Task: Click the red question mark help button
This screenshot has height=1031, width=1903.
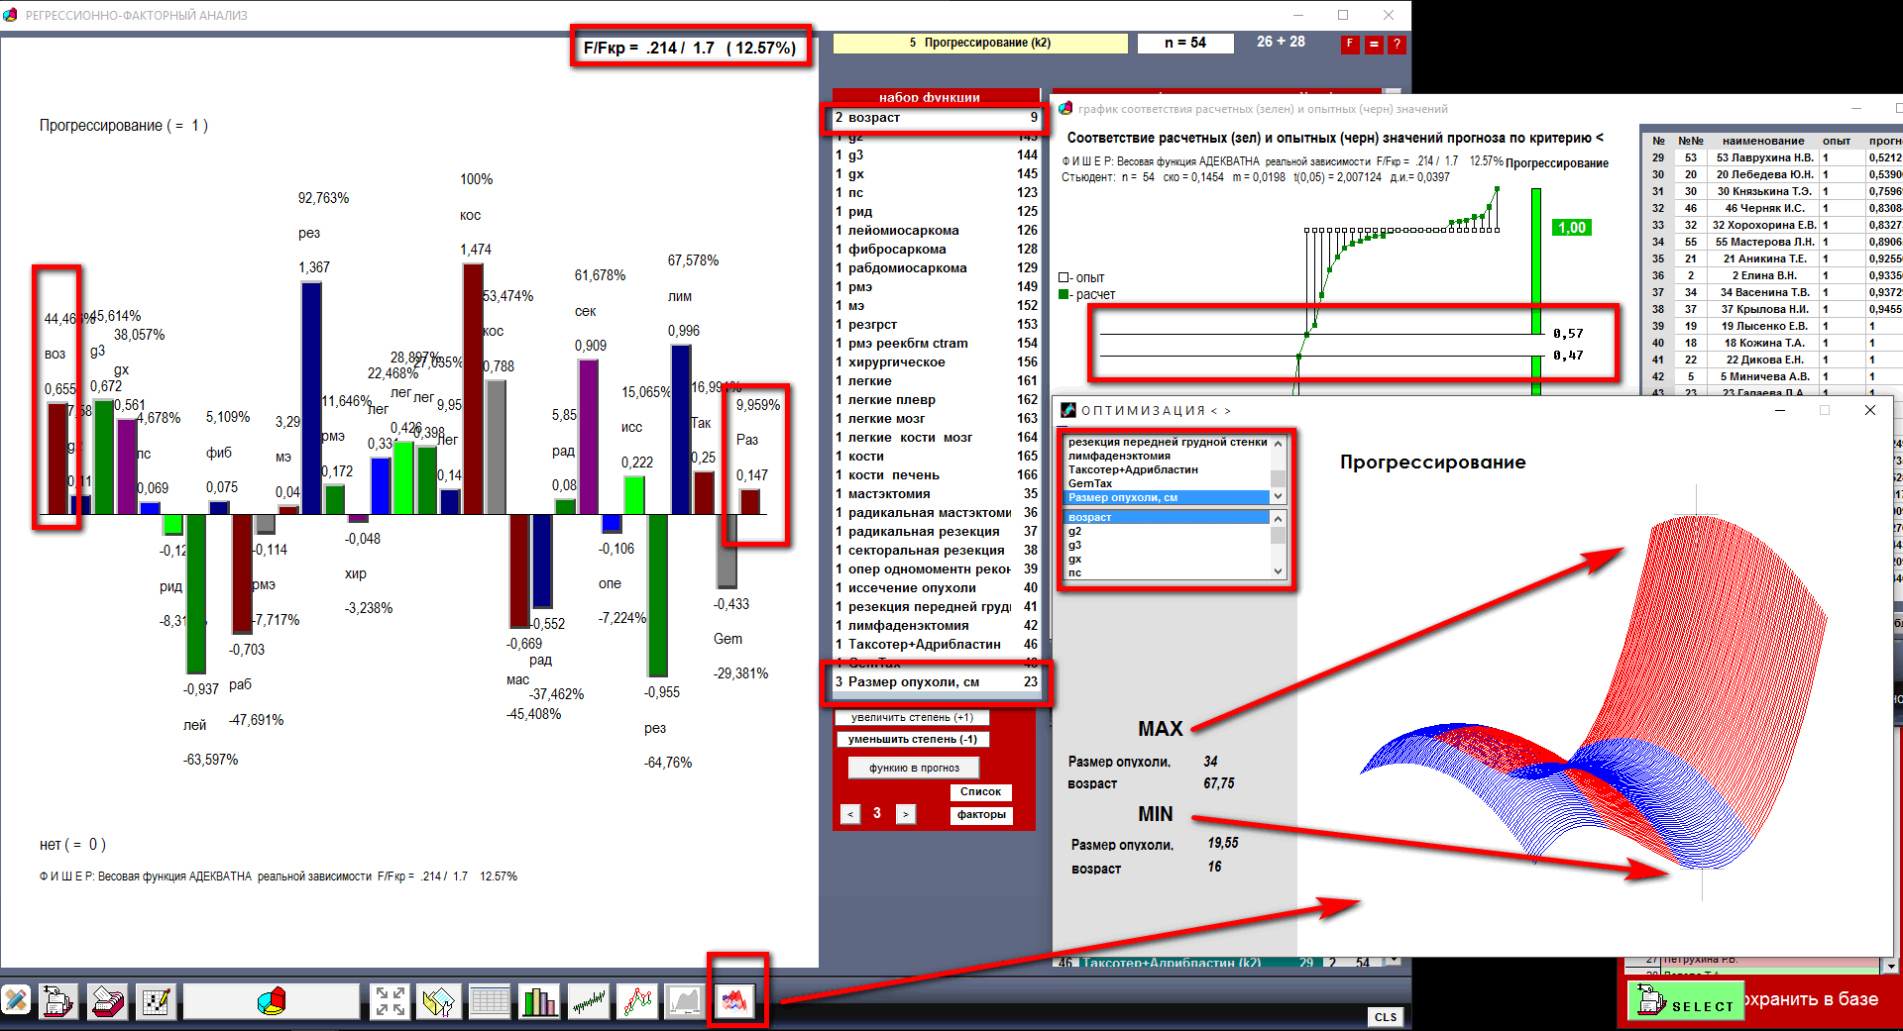Action: click(x=1397, y=45)
